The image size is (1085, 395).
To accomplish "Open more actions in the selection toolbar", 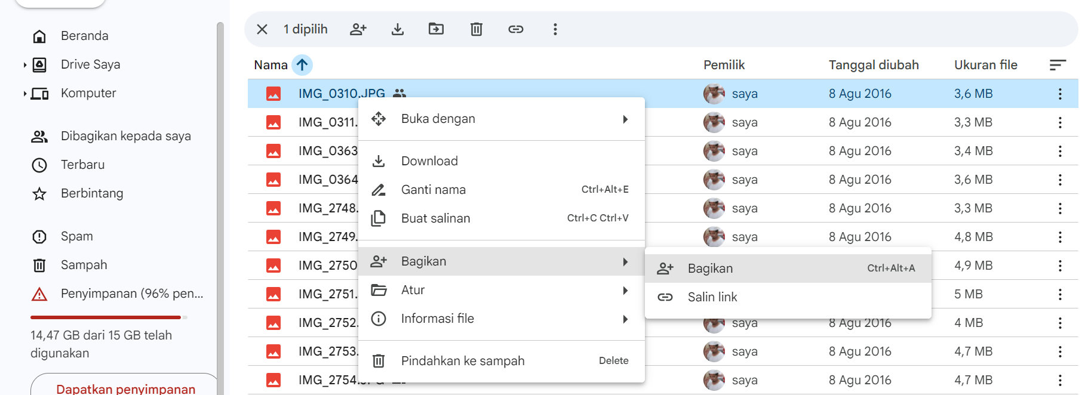I will coord(555,29).
